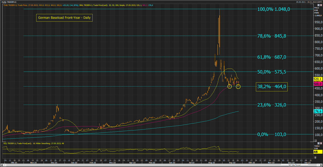Click the Aug 22 label on time axis

212,163
